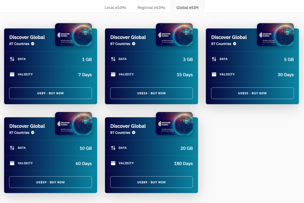The height and width of the screenshot is (203, 304).
Task: Click the Discover Global card image on the 1 GB plan
Action: pos(73,35)
